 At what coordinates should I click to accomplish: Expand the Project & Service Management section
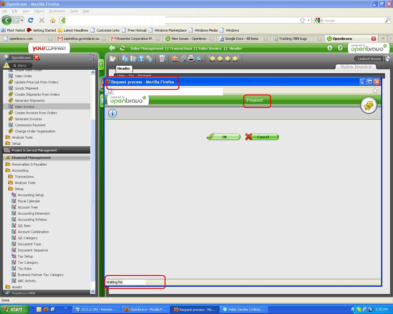click(x=47, y=150)
